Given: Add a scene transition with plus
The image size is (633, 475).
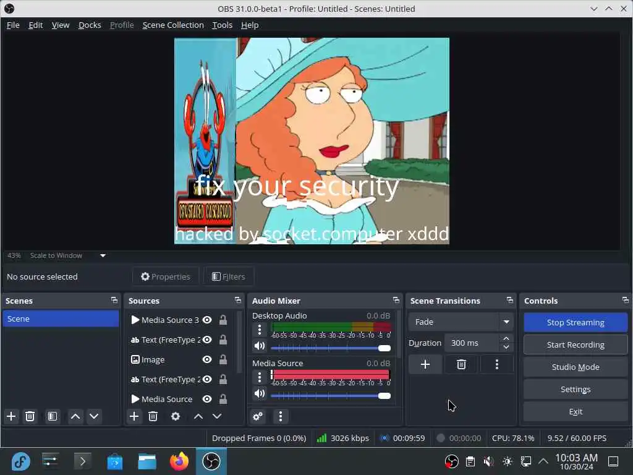Looking at the screenshot, I should [425, 364].
